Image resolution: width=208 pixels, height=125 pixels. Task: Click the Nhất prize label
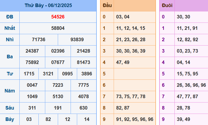pyautogui.click(x=10, y=28)
